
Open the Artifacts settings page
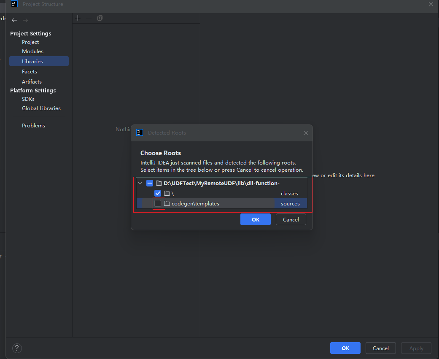(x=32, y=82)
